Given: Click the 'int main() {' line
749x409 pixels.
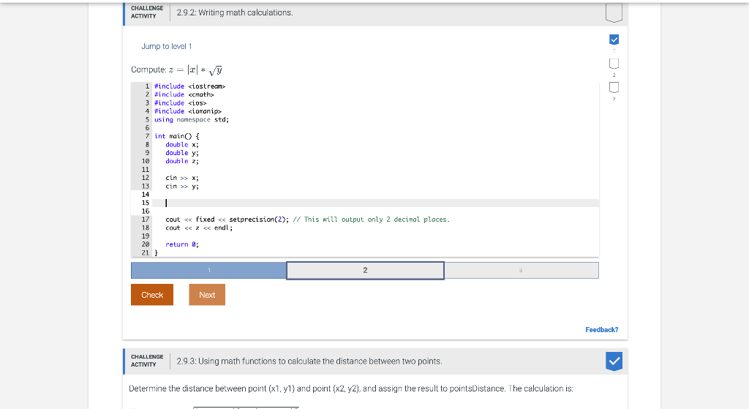Looking at the screenshot, I should (177, 136).
